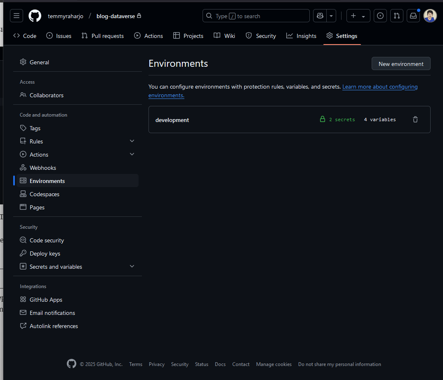Viewport: 443px width, 380px height.
Task: Click the blog-dataverse repository name
Action: 115,16
